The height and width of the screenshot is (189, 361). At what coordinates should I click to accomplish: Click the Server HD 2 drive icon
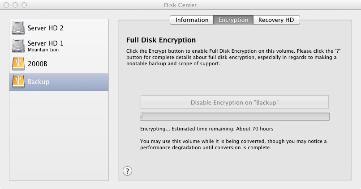click(18, 28)
